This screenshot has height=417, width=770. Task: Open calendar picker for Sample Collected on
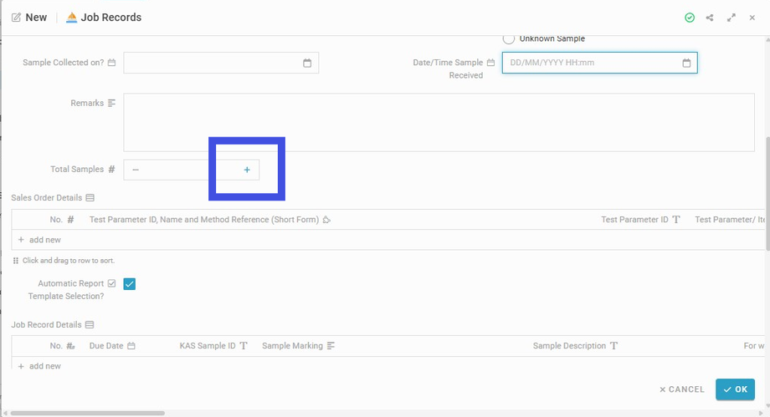307,63
